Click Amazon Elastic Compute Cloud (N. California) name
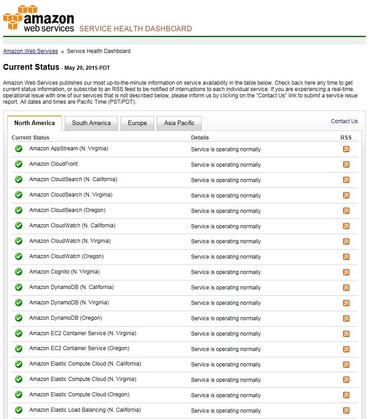368x419 pixels. [x=85, y=364]
